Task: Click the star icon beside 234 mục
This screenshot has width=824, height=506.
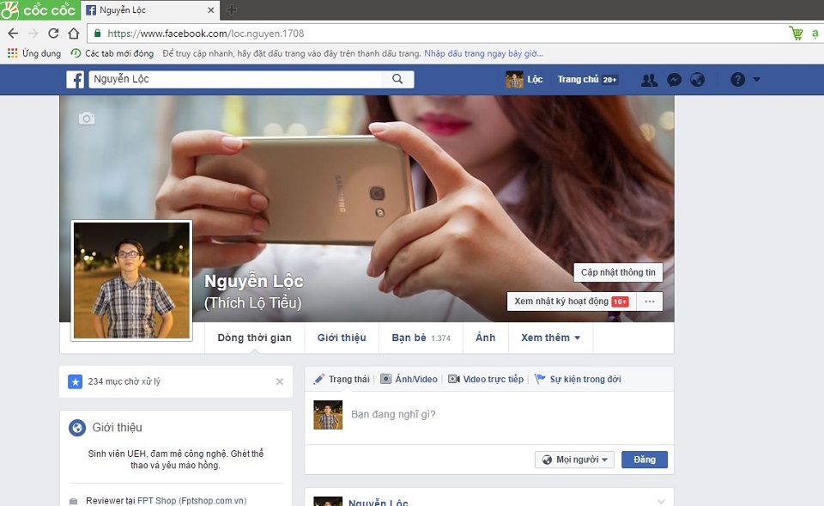Action: tap(76, 382)
